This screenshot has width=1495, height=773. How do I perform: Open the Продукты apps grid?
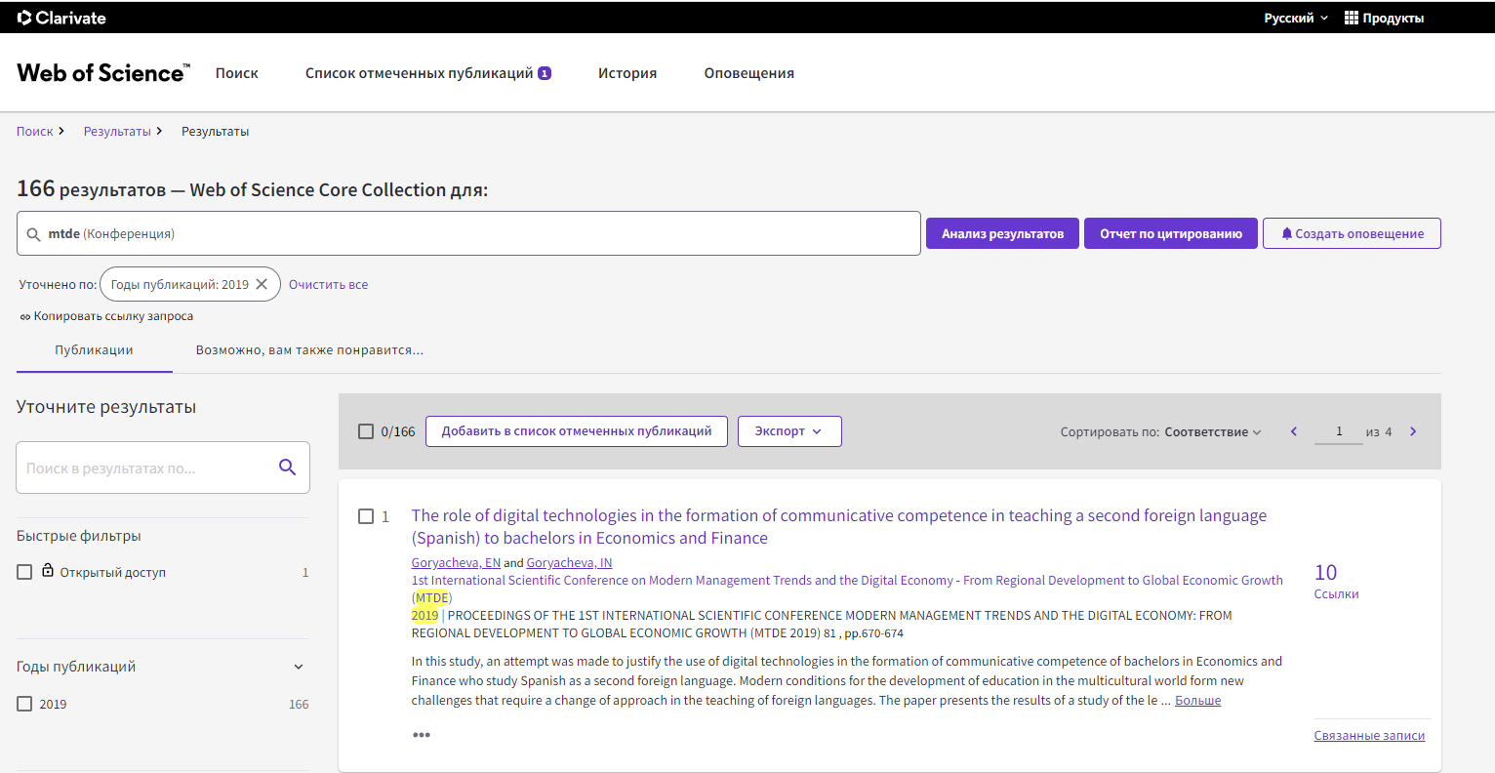tap(1384, 18)
